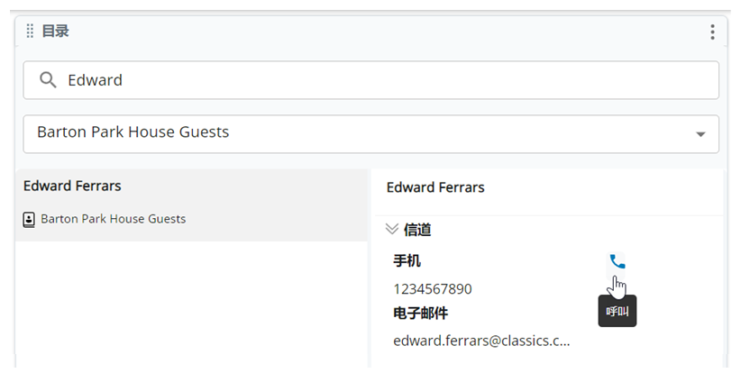The image size is (741, 373).
Task: Open the Barton Park House Guests dropdown arrow
Action: click(x=700, y=134)
